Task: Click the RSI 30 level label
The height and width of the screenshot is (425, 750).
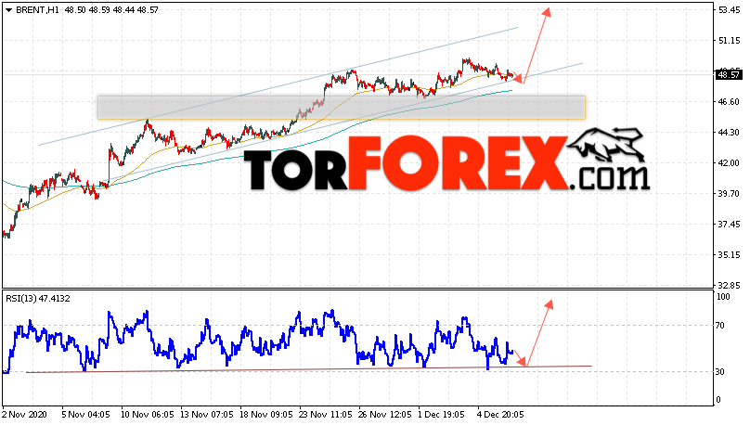Action: tap(721, 372)
